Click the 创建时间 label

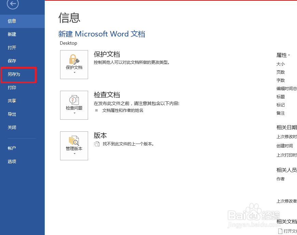(x=285, y=146)
